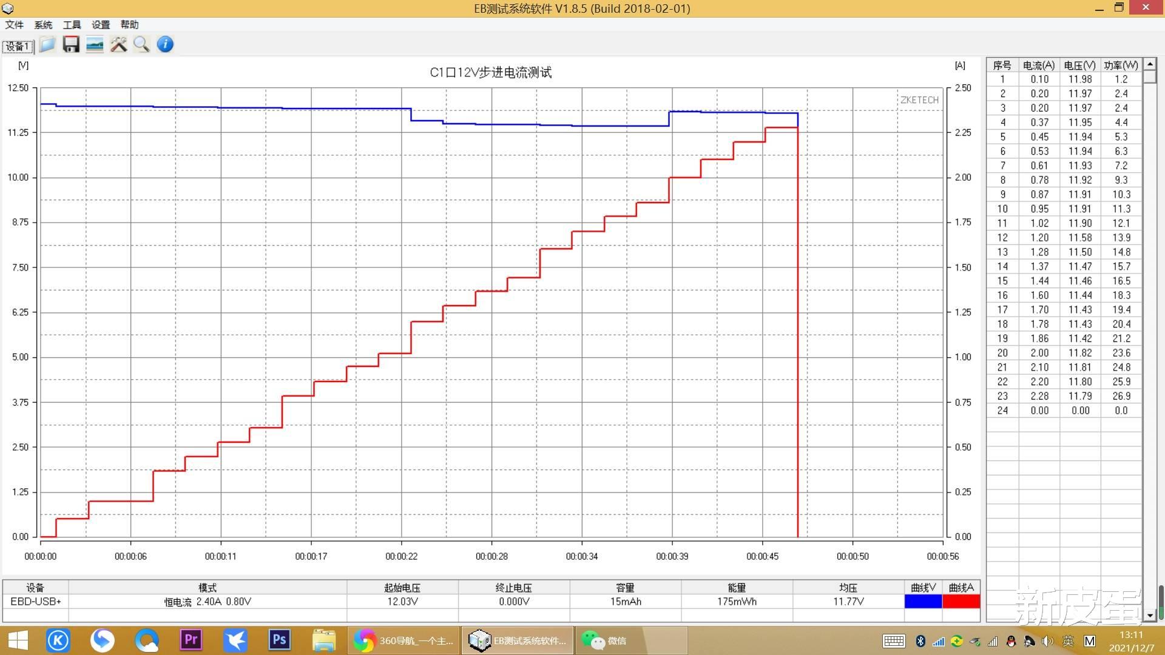Open the blue info about icon

(165, 44)
